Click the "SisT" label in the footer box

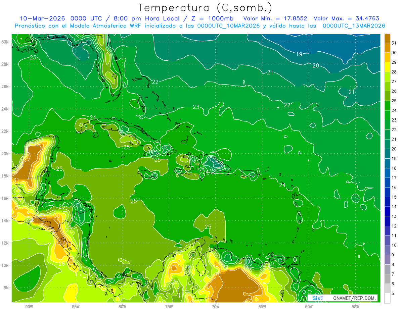coord(318,298)
